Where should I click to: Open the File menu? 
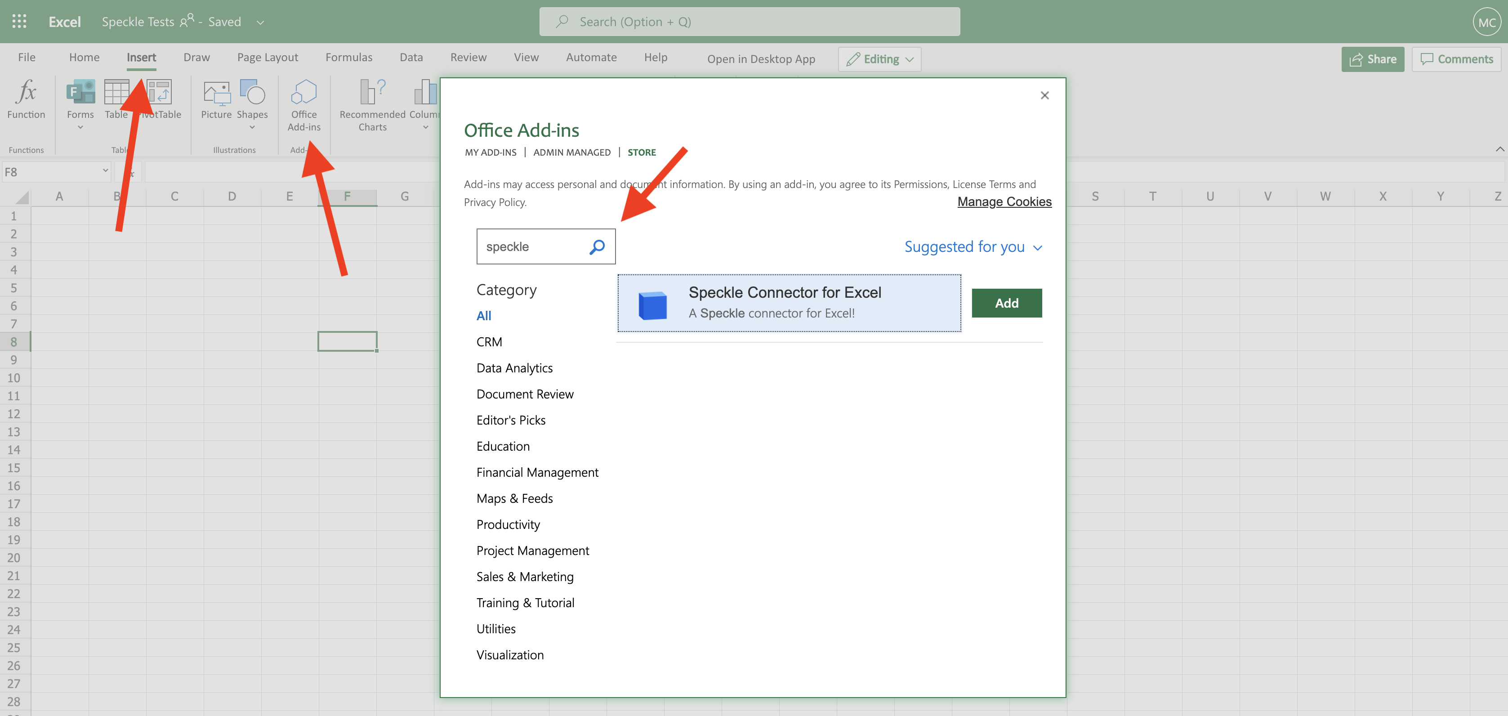click(x=27, y=58)
